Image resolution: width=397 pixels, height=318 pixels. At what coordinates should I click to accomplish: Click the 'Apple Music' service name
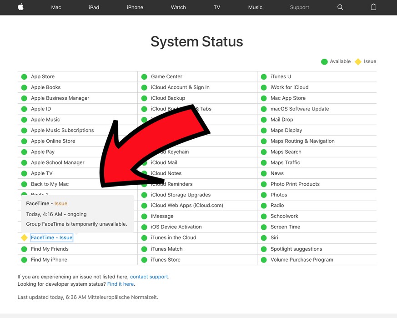(45, 119)
